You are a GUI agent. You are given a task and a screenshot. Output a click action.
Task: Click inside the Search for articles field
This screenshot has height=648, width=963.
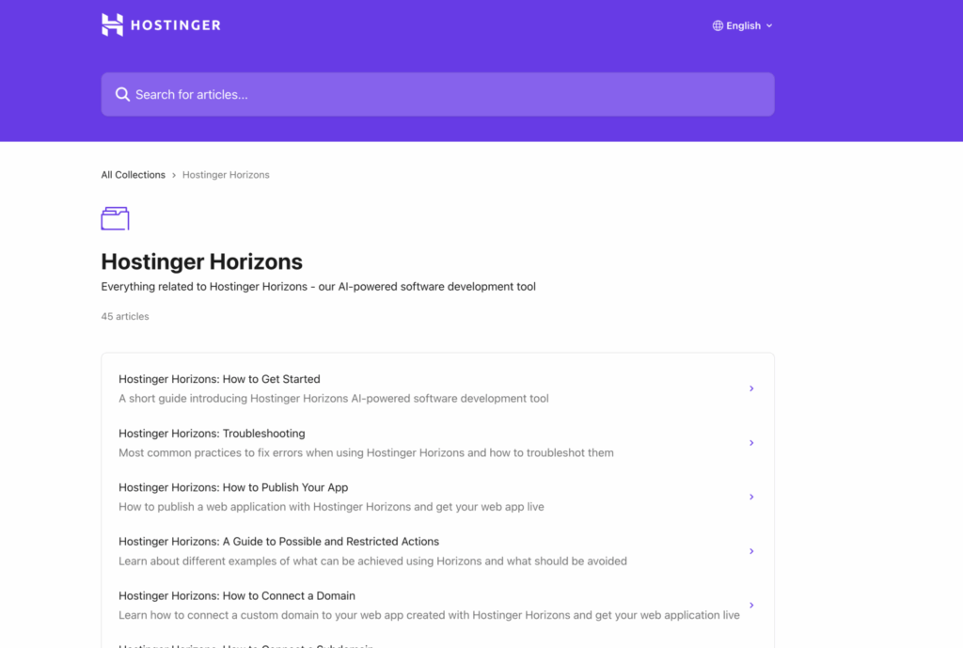(x=376, y=94)
